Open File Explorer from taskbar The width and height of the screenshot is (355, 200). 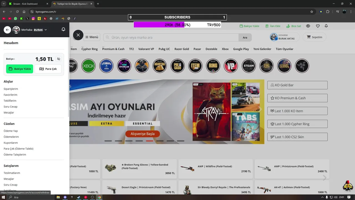(58, 197)
